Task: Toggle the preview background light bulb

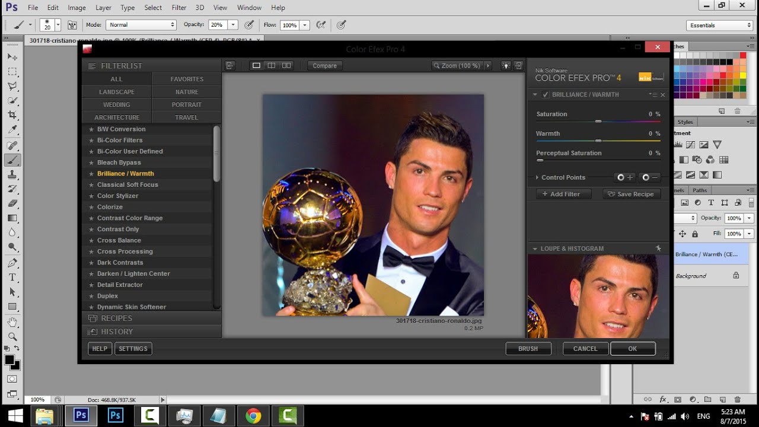Action: pos(506,66)
